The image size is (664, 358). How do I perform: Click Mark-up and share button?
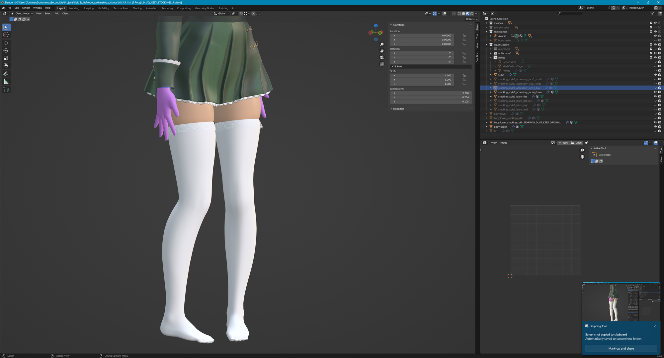point(621,348)
